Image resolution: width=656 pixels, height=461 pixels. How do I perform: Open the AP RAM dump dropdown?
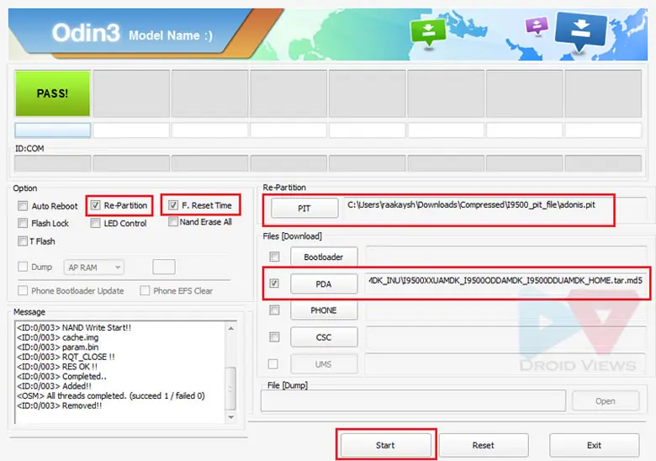tap(93, 267)
